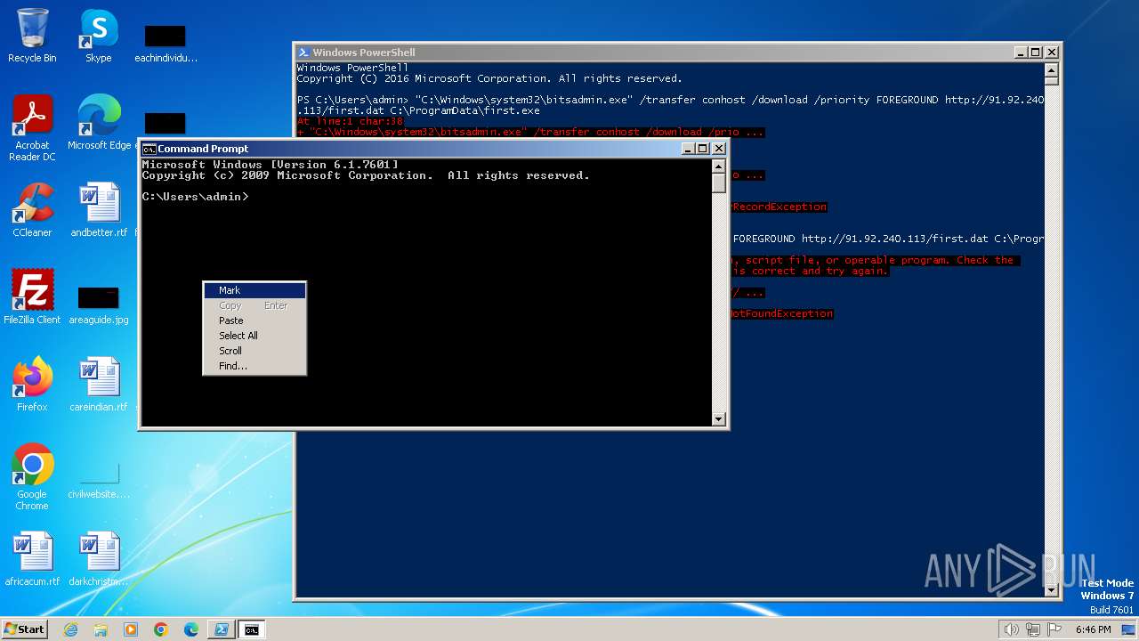Open Action Center flag tray icon
The image size is (1139, 641).
click(1054, 629)
